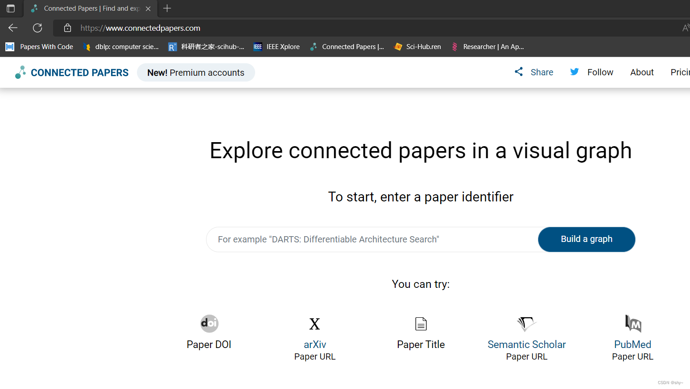Focus the paper identifier search field

click(x=372, y=240)
